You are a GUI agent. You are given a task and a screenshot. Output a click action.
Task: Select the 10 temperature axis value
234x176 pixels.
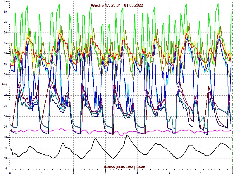click(x=5, y=158)
